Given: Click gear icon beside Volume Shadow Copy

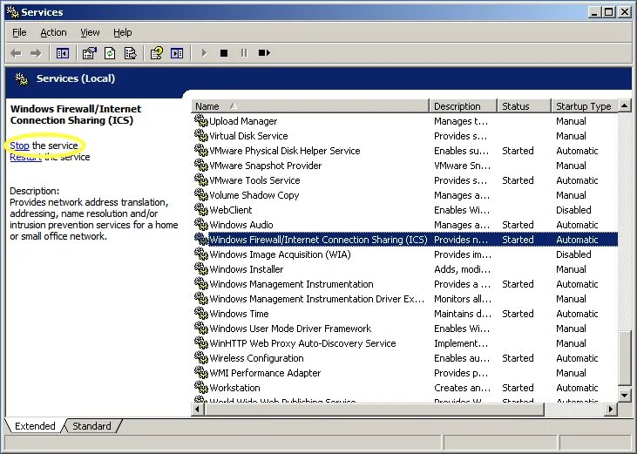Looking at the screenshot, I should (201, 194).
